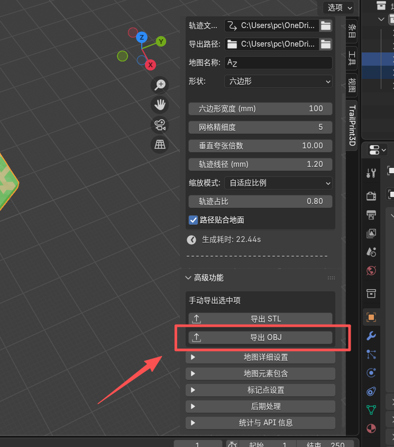This screenshot has width=394, height=447.
Task: Collapse the outliner tree chevron
Action: coord(381,19)
